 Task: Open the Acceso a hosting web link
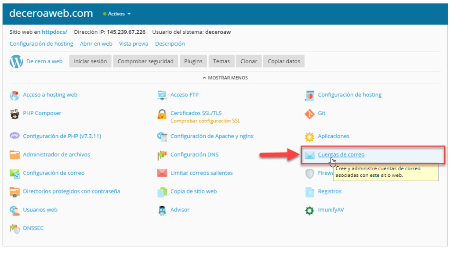pos(50,95)
